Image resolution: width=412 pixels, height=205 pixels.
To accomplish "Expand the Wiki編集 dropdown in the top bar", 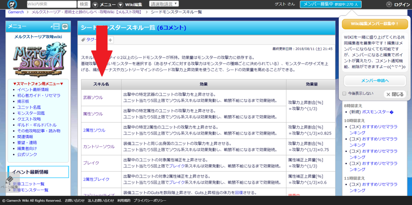I will click(134, 5).
